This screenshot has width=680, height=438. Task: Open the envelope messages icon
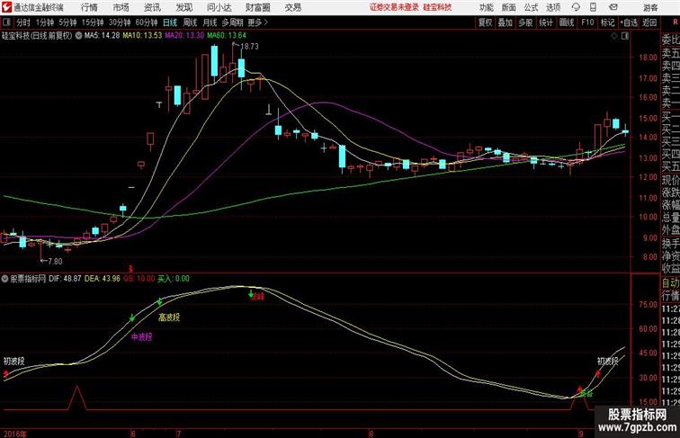pos(613,7)
